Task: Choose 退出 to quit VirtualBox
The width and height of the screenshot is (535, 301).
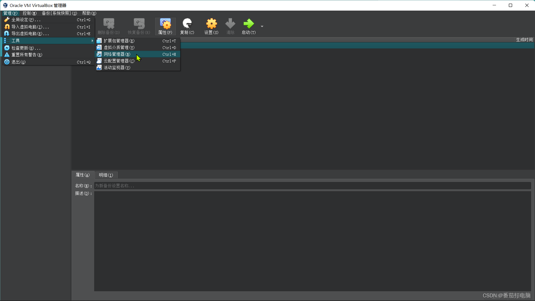Action: click(48, 62)
